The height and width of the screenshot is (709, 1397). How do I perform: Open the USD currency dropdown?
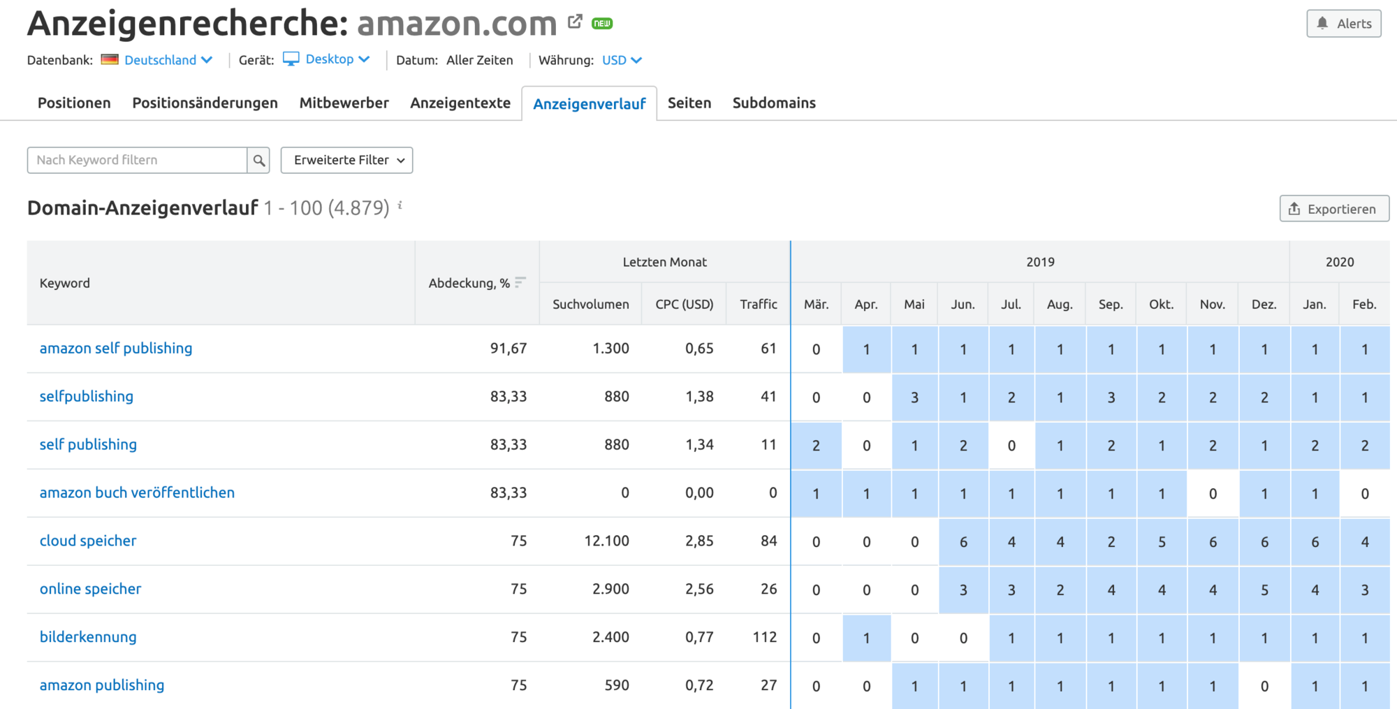[622, 60]
